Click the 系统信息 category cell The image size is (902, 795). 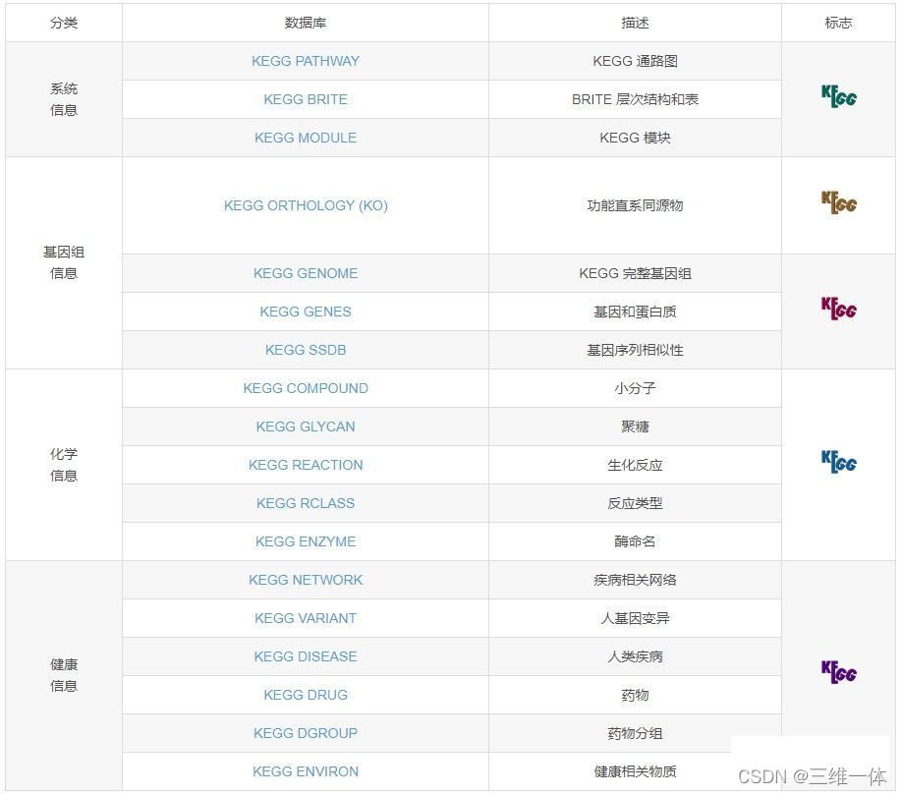point(64,99)
